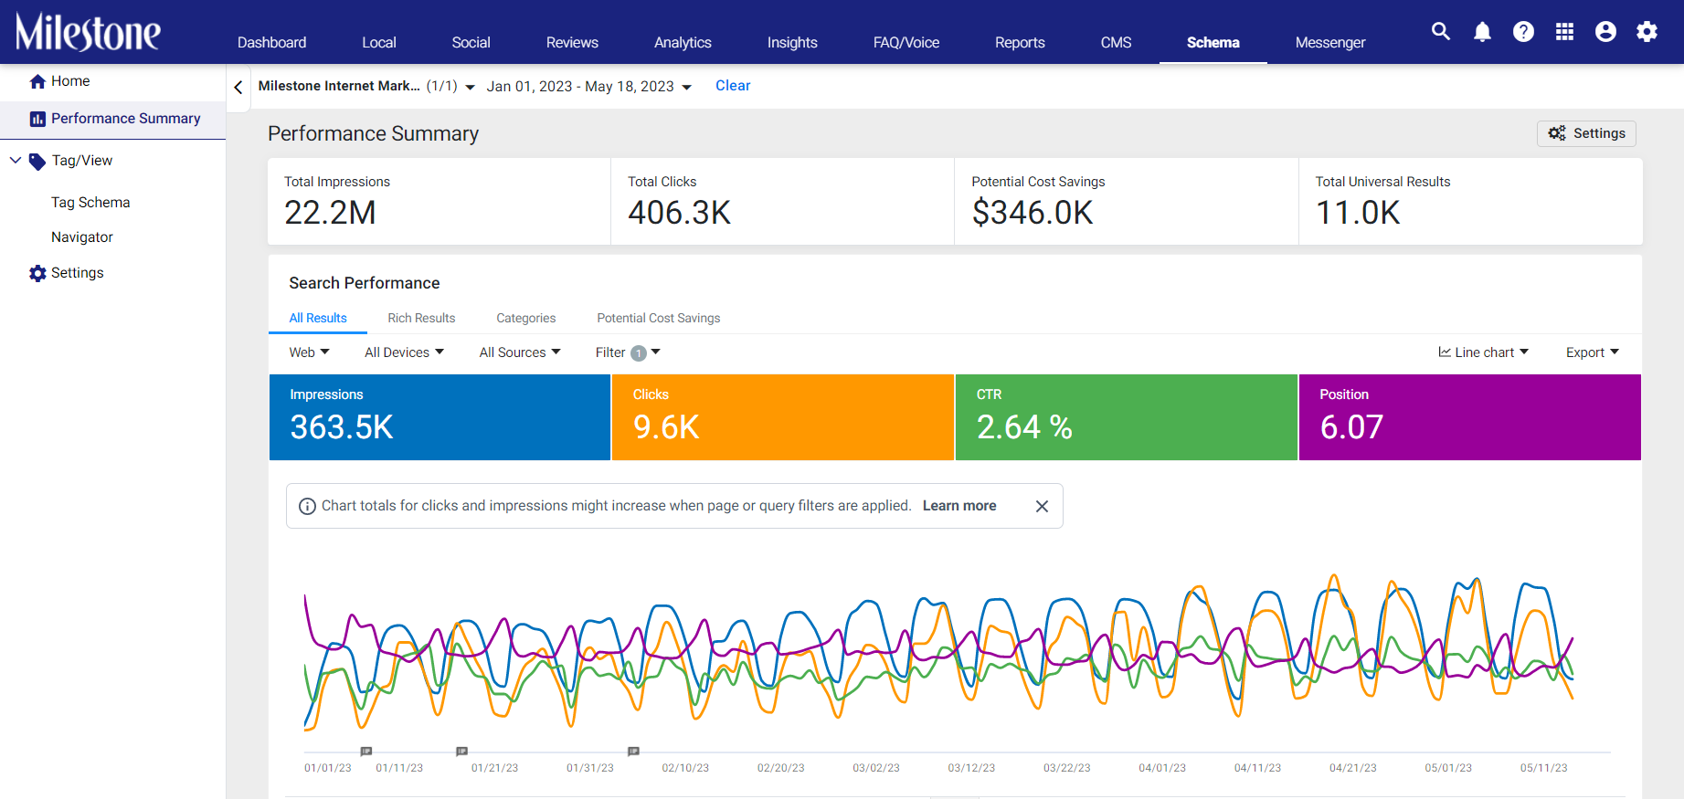The height and width of the screenshot is (799, 1684).
Task: Open the search icon in header
Action: coord(1441,32)
